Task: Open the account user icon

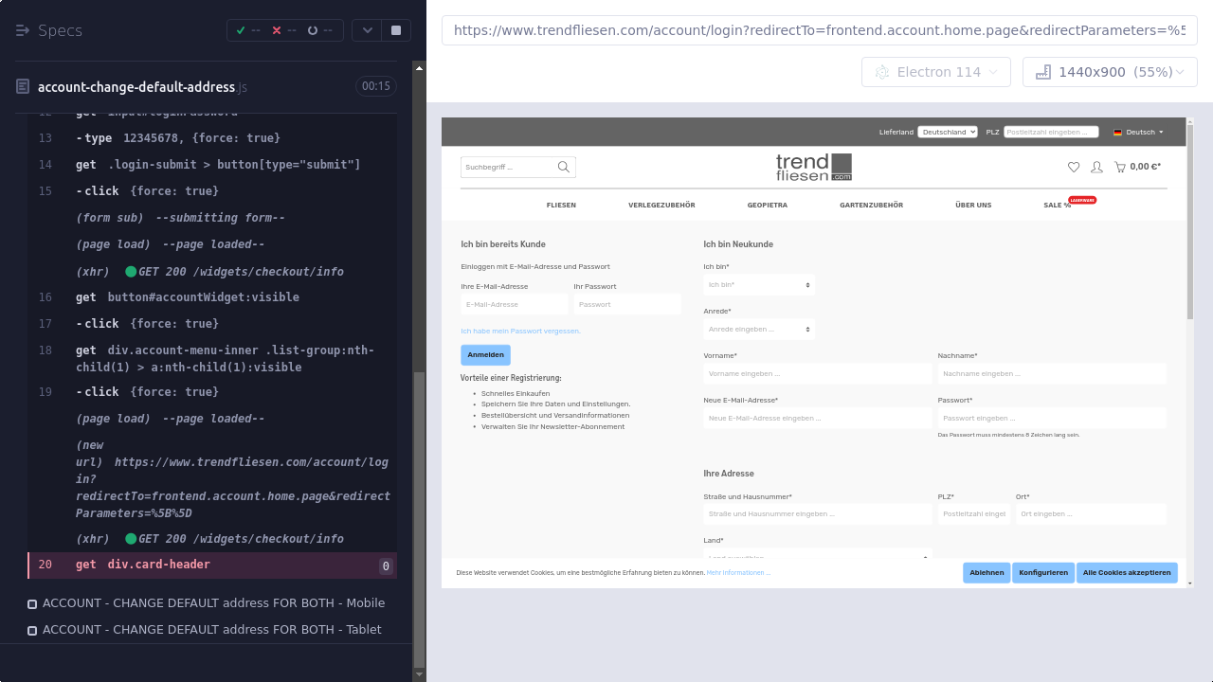Action: point(1096,167)
